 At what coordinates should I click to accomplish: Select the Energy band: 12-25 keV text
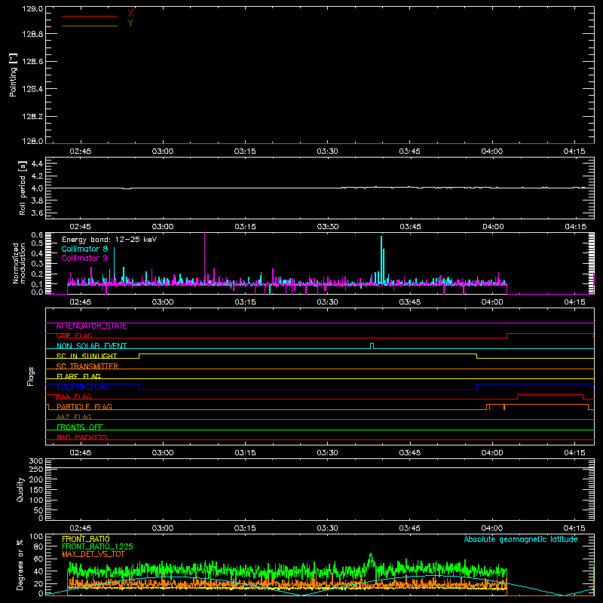(x=109, y=240)
